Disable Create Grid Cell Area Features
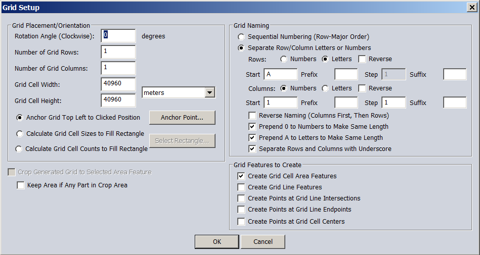 pos(241,176)
